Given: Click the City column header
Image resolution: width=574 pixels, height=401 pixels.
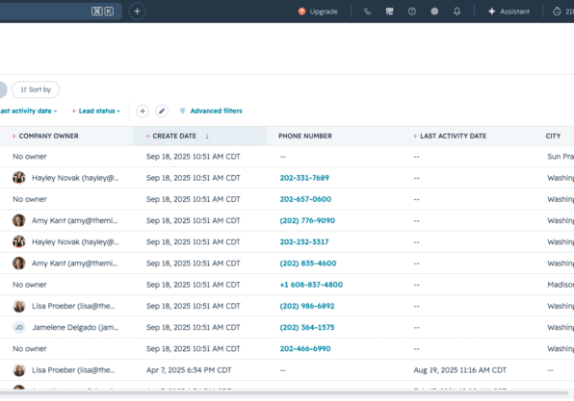Looking at the screenshot, I should click(553, 136).
